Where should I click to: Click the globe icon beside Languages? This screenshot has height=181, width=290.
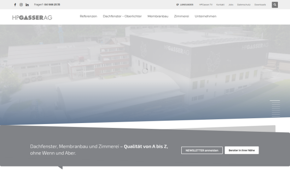click(x=177, y=5)
